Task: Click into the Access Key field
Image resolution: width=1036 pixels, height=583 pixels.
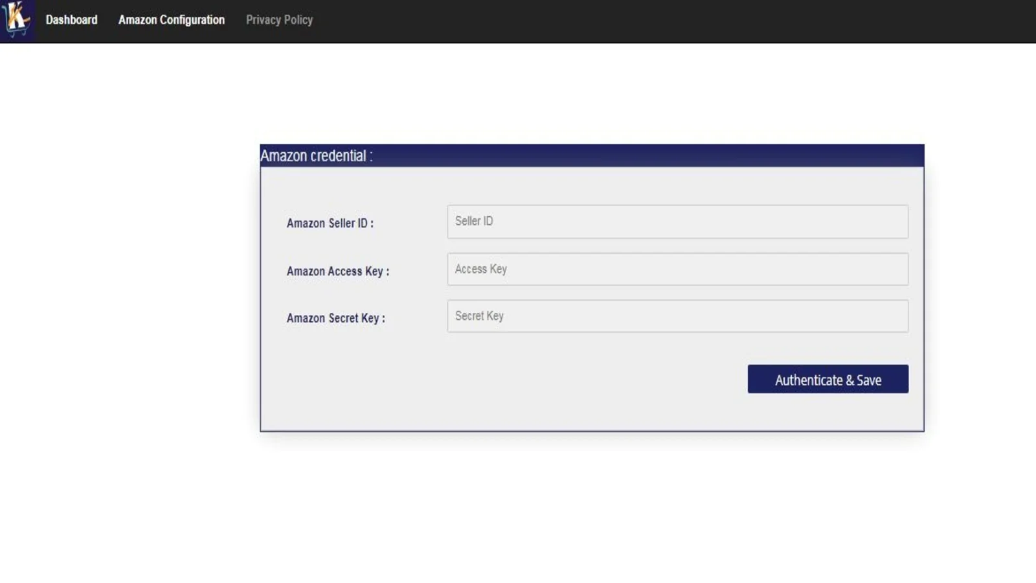Action: (x=677, y=269)
